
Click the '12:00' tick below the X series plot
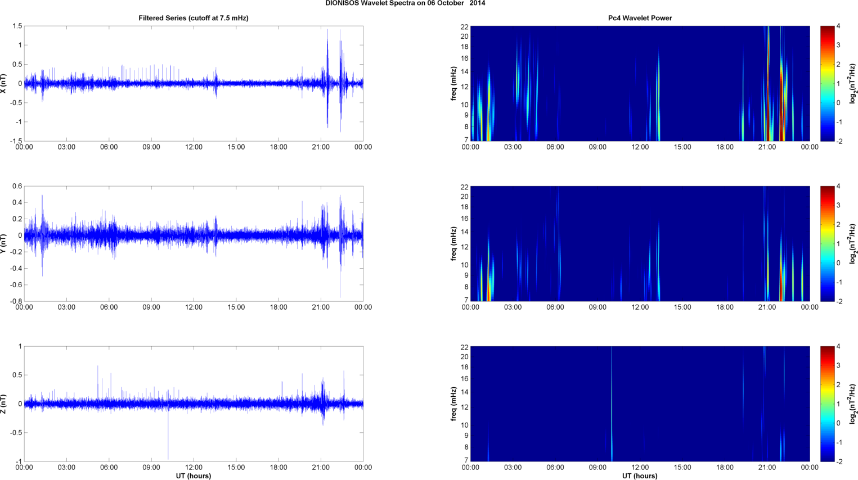pos(194,147)
